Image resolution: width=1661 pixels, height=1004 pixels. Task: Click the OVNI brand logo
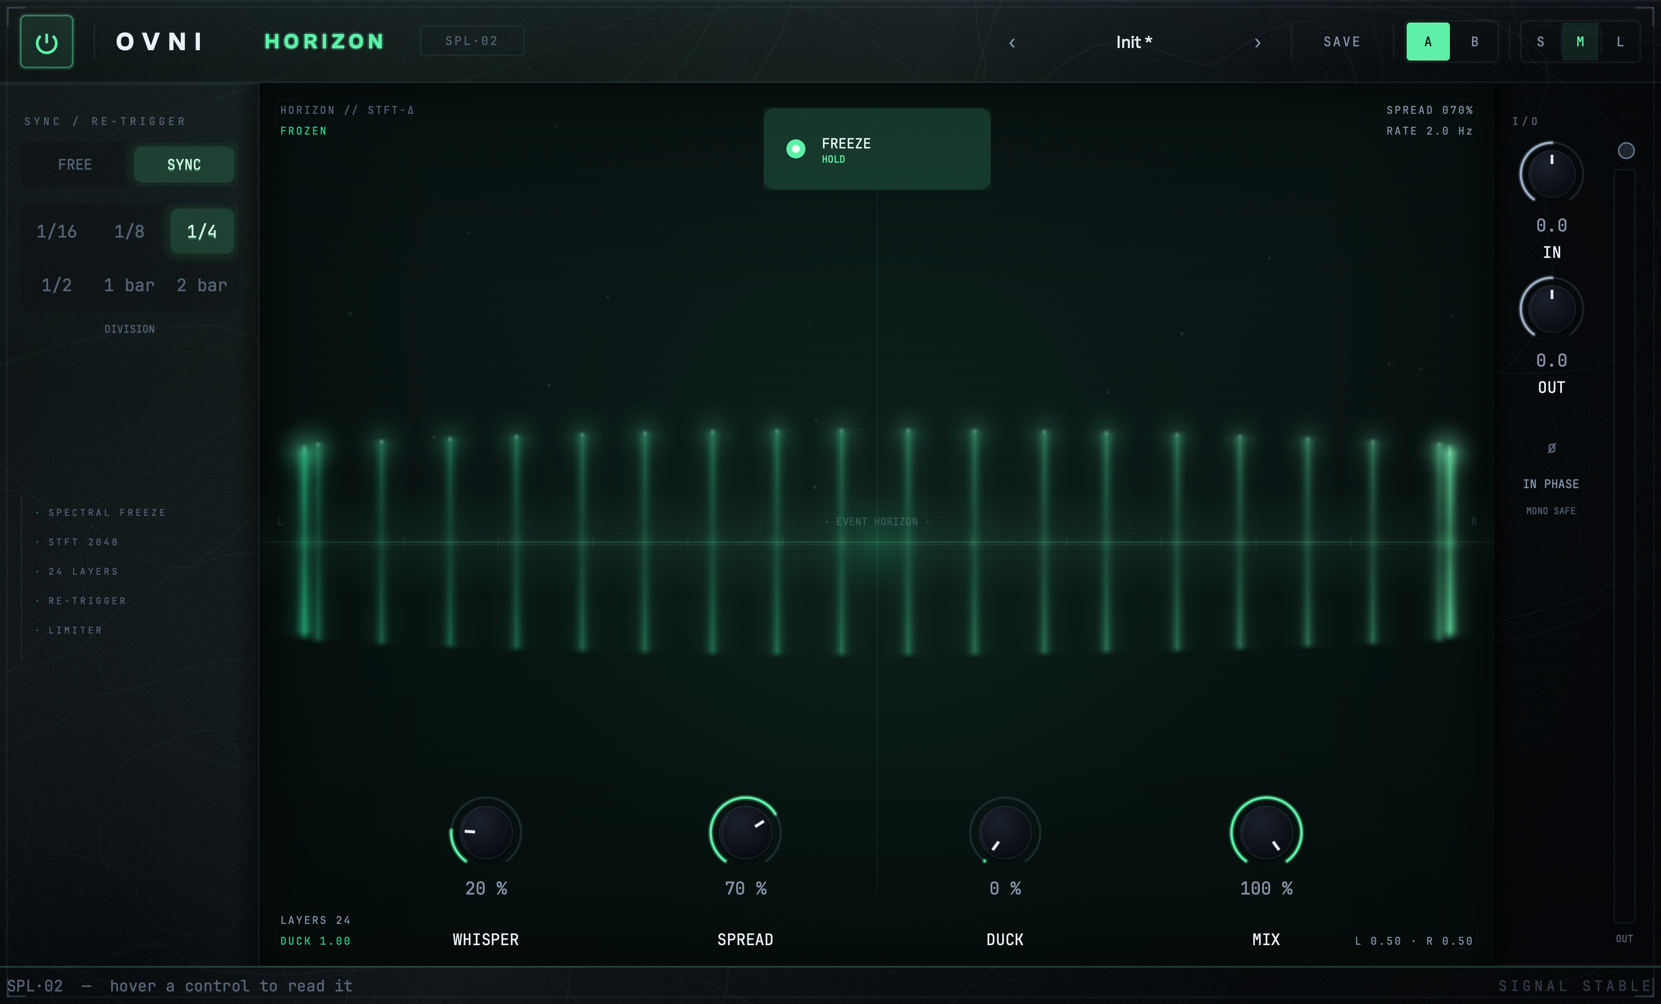pos(160,42)
